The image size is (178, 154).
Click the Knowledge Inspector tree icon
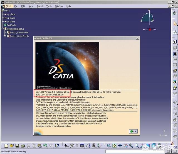click(88, 146)
